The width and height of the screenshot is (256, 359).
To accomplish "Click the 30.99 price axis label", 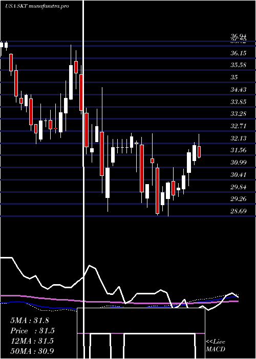I will coord(239,163).
